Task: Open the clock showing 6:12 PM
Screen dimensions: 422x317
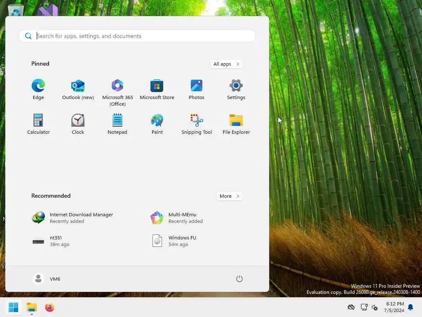Action: [394, 307]
